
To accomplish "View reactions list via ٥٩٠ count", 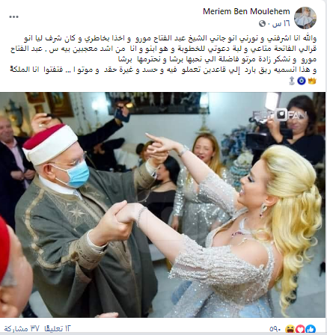I will pos(275,329).
